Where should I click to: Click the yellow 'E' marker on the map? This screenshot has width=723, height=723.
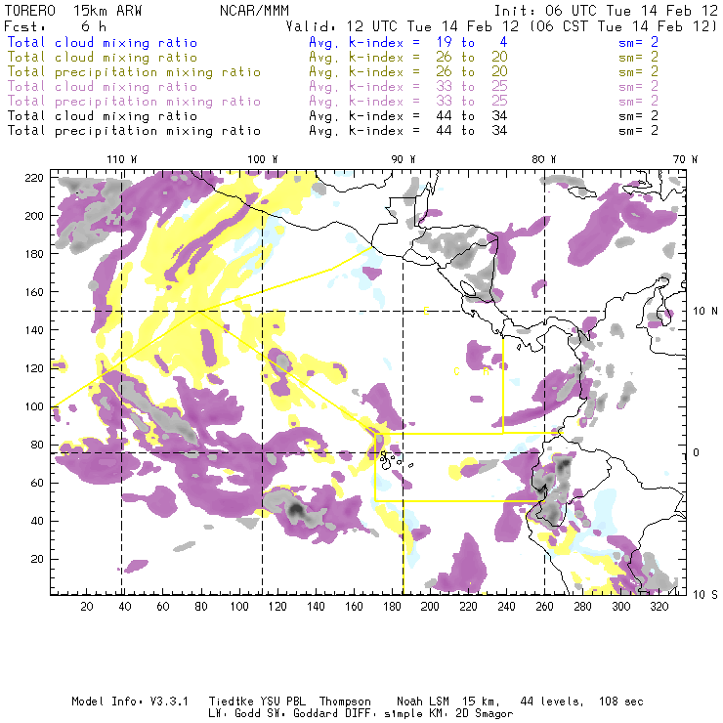click(426, 311)
